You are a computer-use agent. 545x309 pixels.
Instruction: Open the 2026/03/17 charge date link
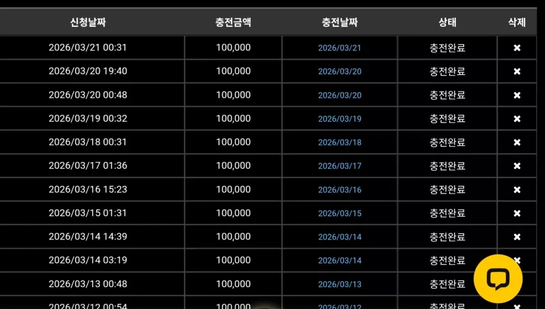point(340,166)
